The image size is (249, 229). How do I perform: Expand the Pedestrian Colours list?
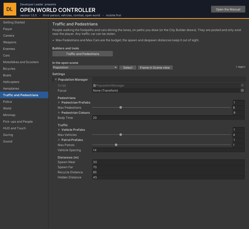tap(59, 112)
